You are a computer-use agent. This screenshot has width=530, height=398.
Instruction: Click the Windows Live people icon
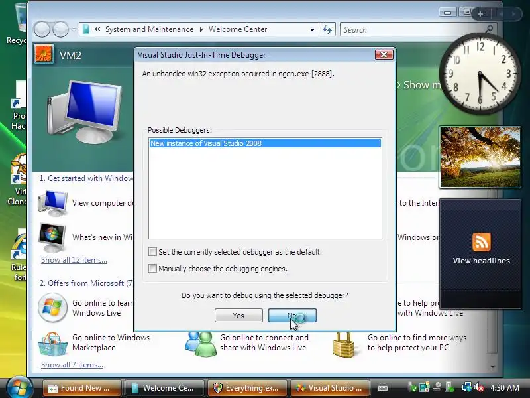point(201,344)
